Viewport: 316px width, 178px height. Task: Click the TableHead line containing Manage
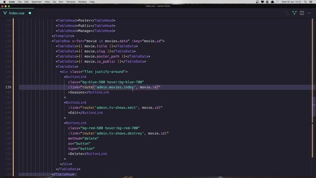click(x=85, y=31)
